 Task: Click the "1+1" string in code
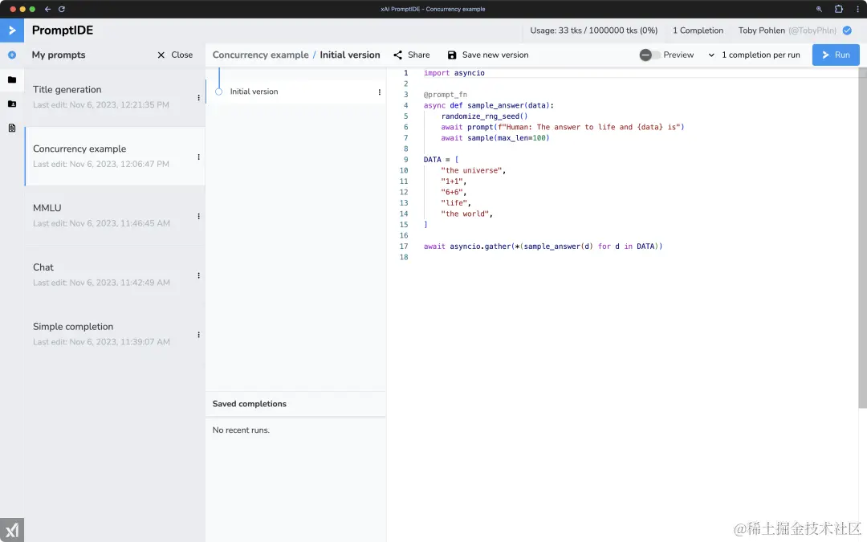[452, 181]
